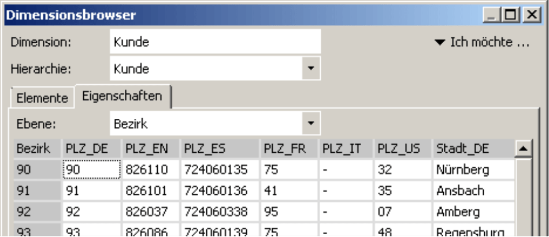This screenshot has height=237, width=549.
Task: Select the PLZ_DE cell containing 90
Action: click(91, 170)
